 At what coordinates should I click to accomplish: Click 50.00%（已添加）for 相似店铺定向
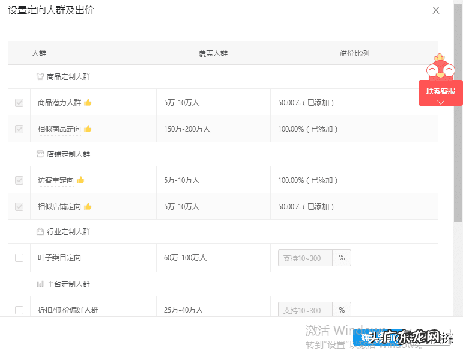[x=306, y=207]
